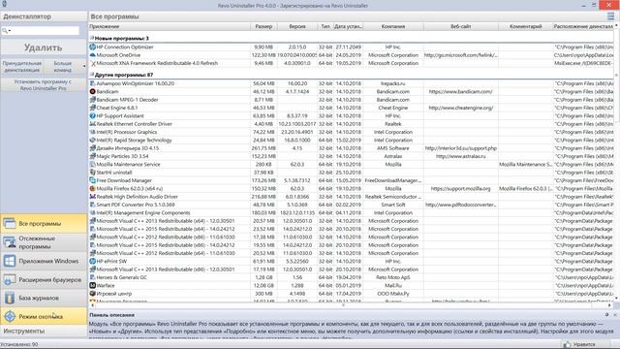Close the description panel
The height and width of the screenshot is (349, 620).
click(x=615, y=315)
